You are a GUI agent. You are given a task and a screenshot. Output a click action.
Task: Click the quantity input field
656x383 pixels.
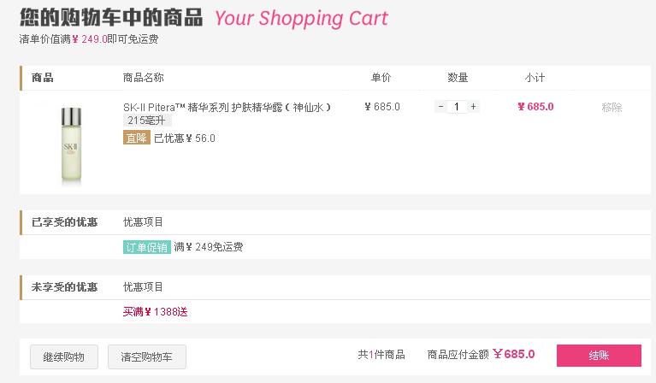click(x=457, y=107)
